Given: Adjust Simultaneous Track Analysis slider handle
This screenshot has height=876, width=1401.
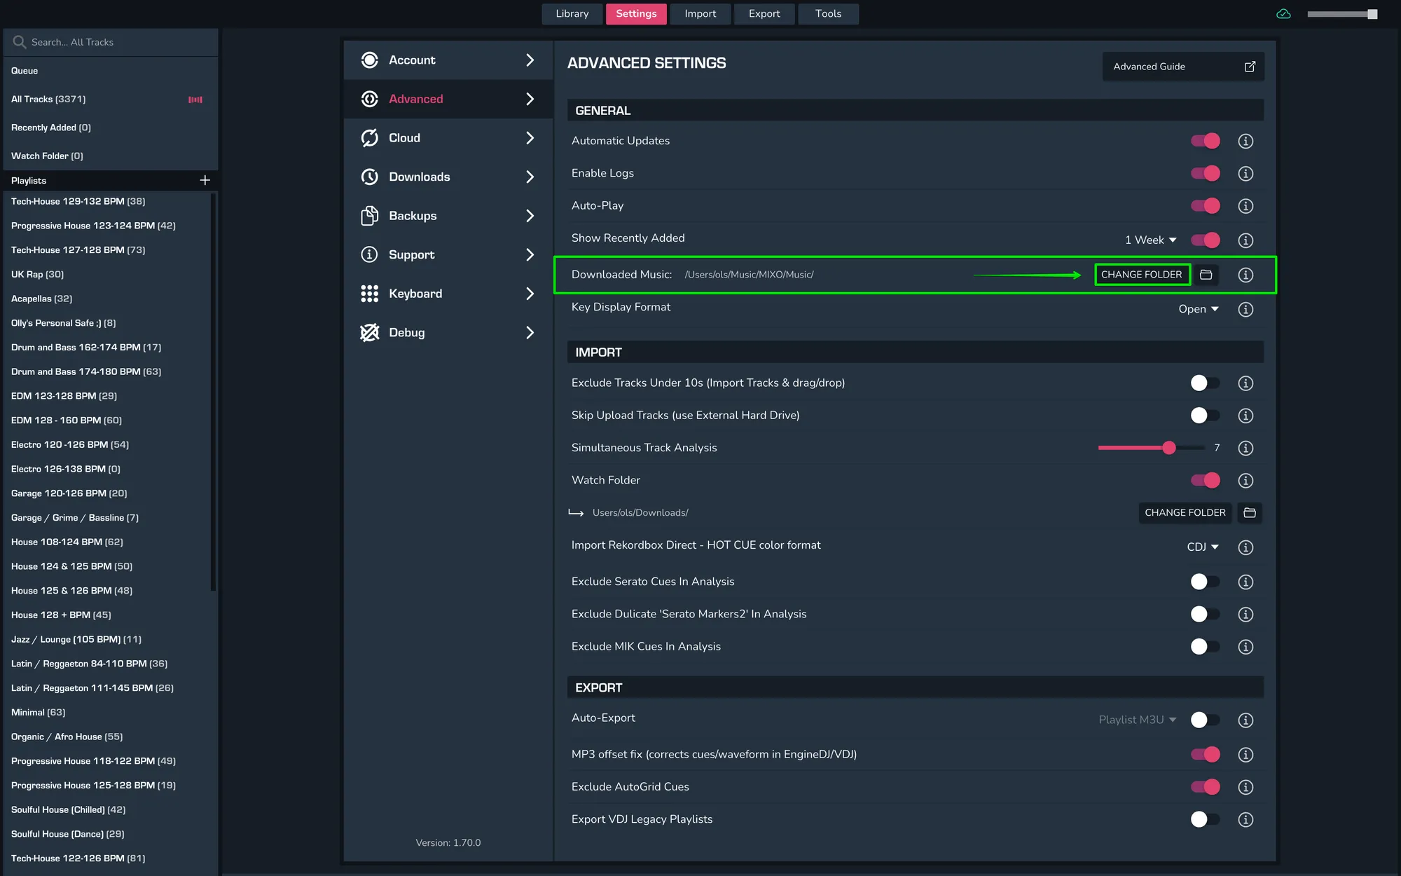Looking at the screenshot, I should [x=1168, y=448].
